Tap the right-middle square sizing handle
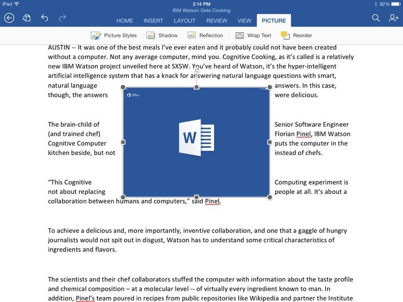This screenshot has width=403, height=302. (x=270, y=142)
